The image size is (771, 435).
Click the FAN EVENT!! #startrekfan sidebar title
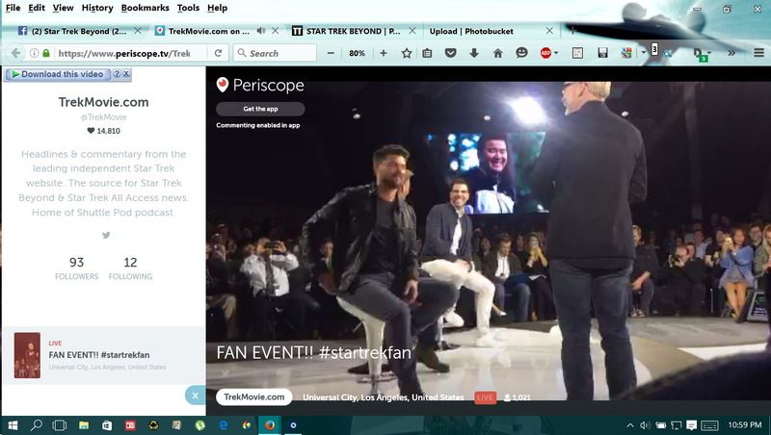99,355
